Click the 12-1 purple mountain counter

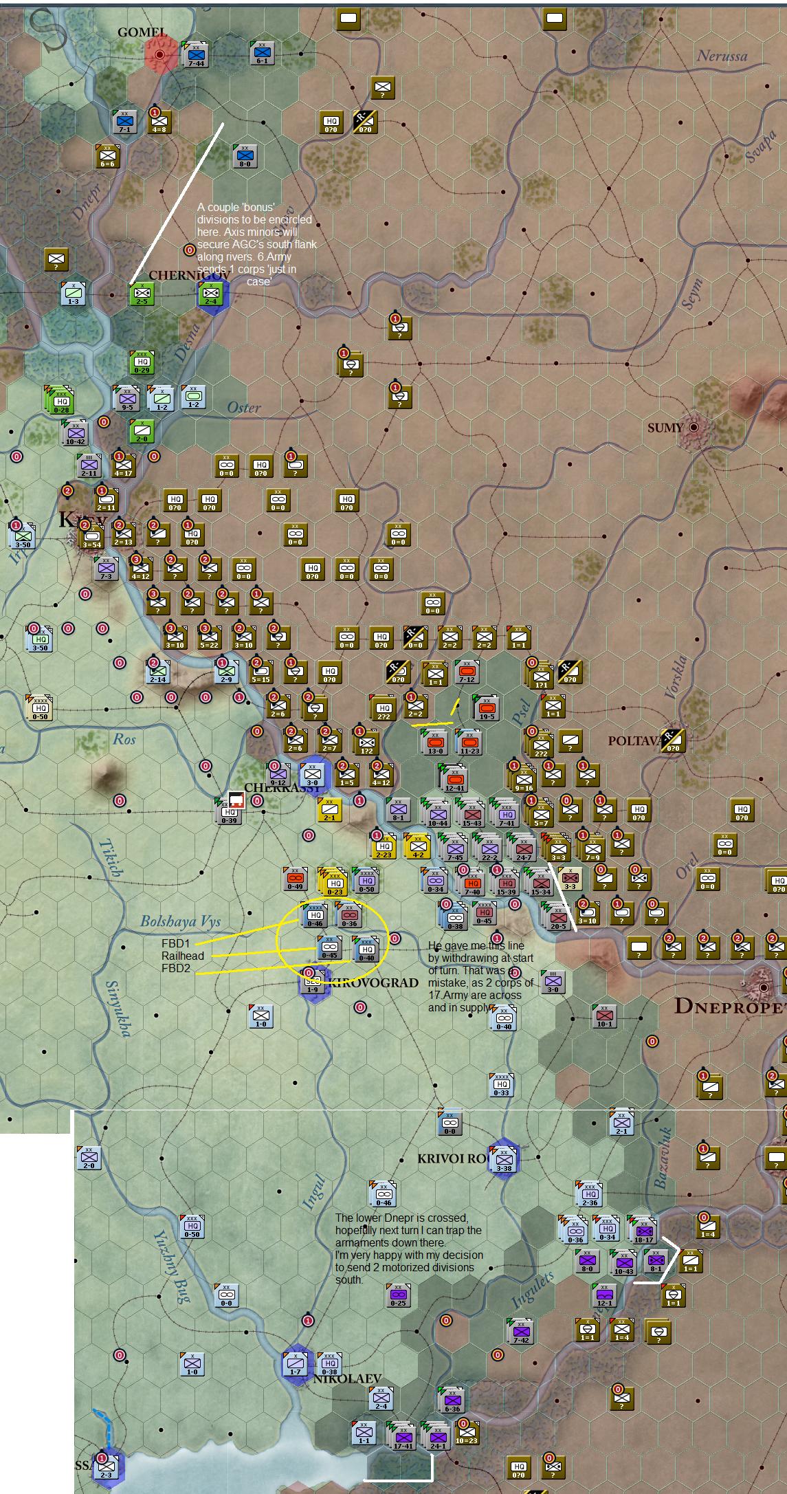pos(605,1294)
